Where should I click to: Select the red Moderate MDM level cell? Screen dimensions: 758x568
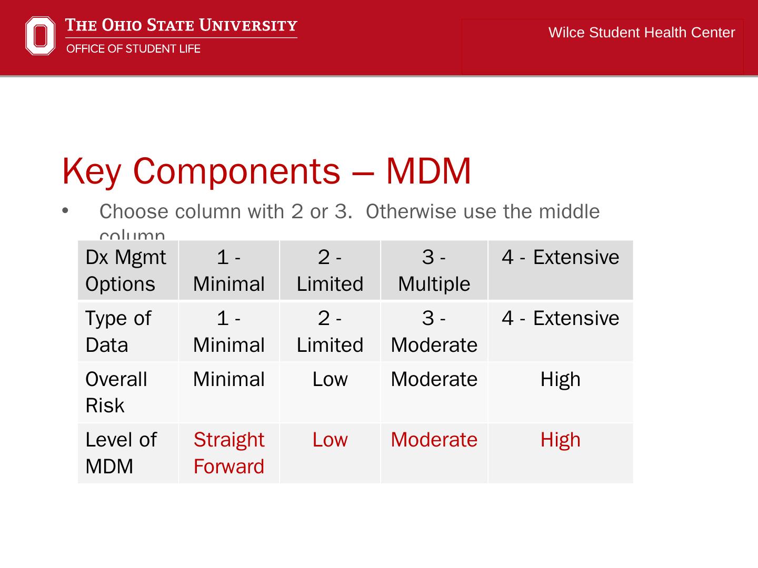click(x=434, y=440)
